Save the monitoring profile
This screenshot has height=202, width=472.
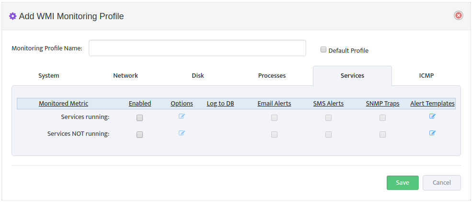(403, 183)
